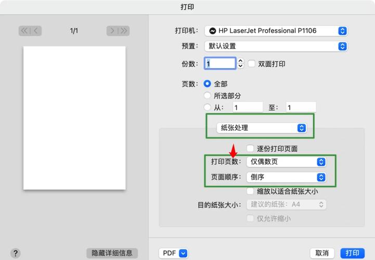Open the help question mark button
The width and height of the screenshot is (375, 260).
tap(16, 253)
